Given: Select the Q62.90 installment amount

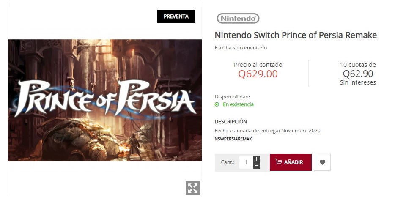Looking at the screenshot, I should 358,74.
